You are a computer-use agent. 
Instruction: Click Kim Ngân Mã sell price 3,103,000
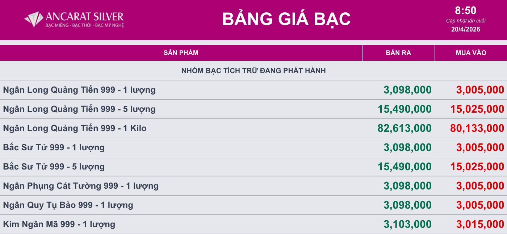point(407,224)
